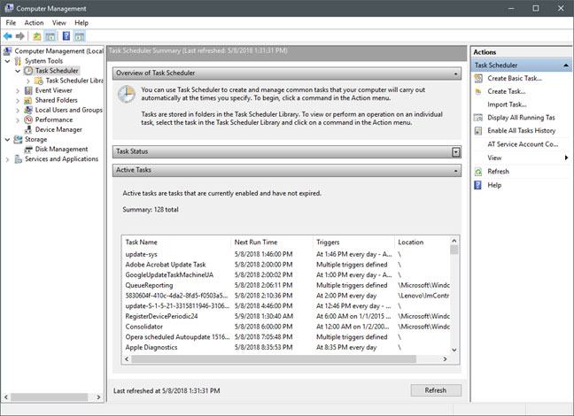Click the Device Manager icon
Screen dimensions: 574x416
click(28, 129)
